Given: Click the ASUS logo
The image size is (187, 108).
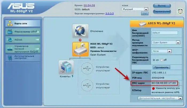Looking at the screenshot, I should pyautogui.click(x=21, y=6).
